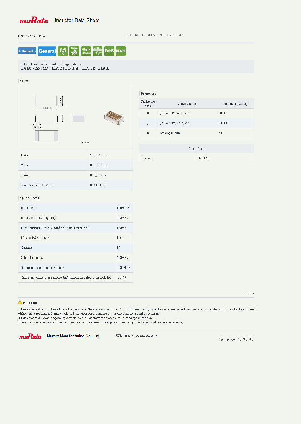This screenshot has width=301, height=424.
Task: Click the "Q (min.)" row label
Action: click(26, 248)
